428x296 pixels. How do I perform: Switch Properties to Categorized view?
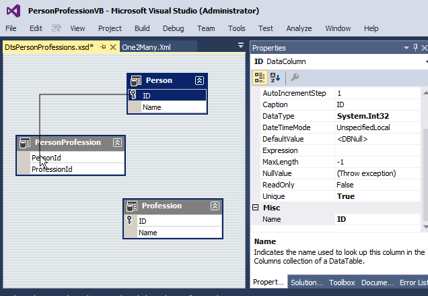click(x=260, y=78)
